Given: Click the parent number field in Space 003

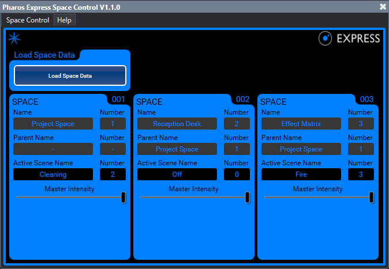Looking at the screenshot, I should [361, 149].
